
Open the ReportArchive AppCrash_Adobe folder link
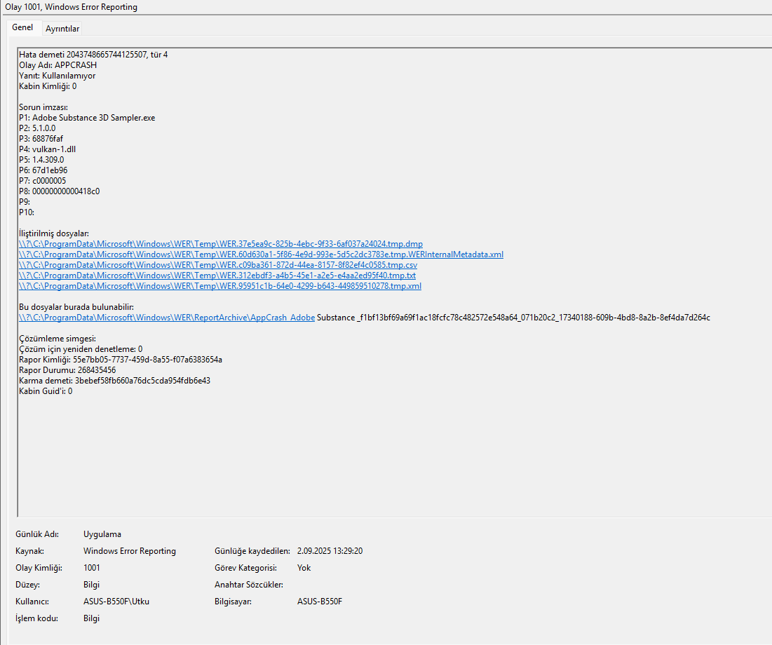click(167, 318)
